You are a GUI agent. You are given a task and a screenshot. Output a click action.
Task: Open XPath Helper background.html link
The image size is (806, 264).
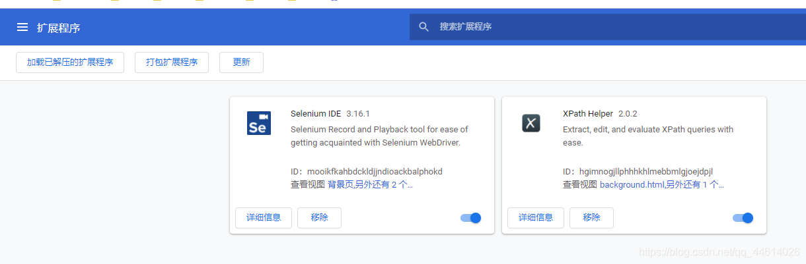coord(632,185)
